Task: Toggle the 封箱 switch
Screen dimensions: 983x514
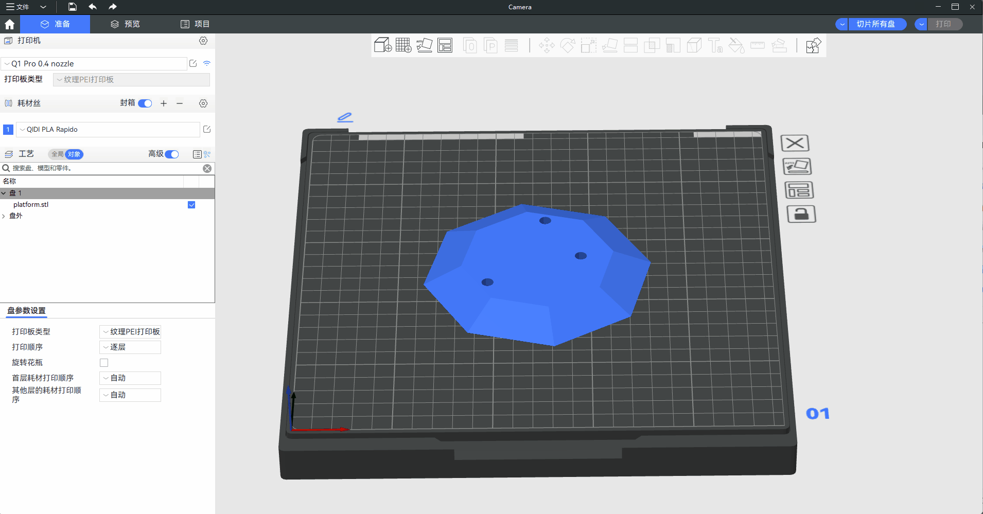Action: [145, 103]
